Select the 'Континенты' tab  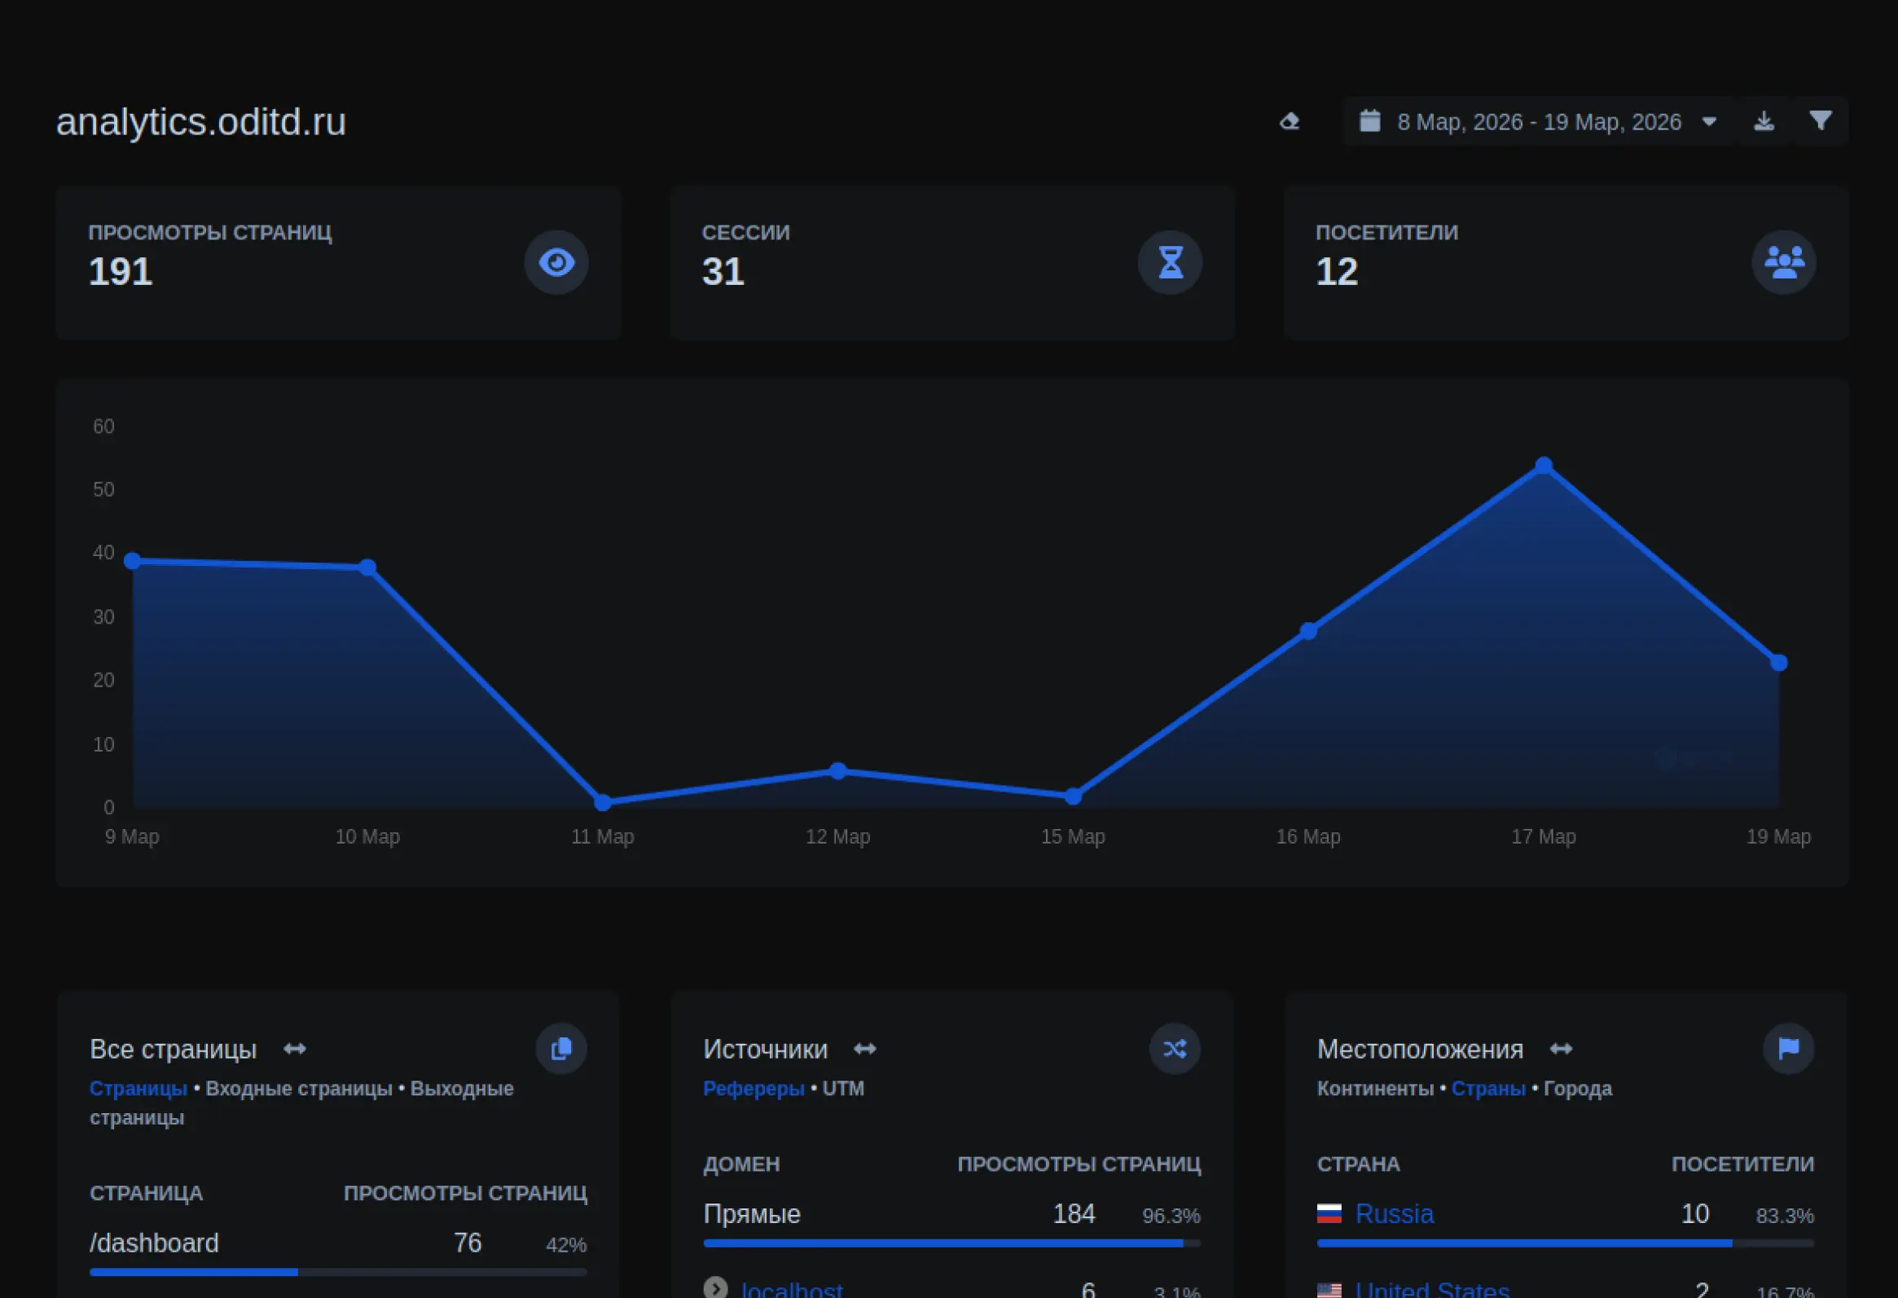(1374, 1088)
